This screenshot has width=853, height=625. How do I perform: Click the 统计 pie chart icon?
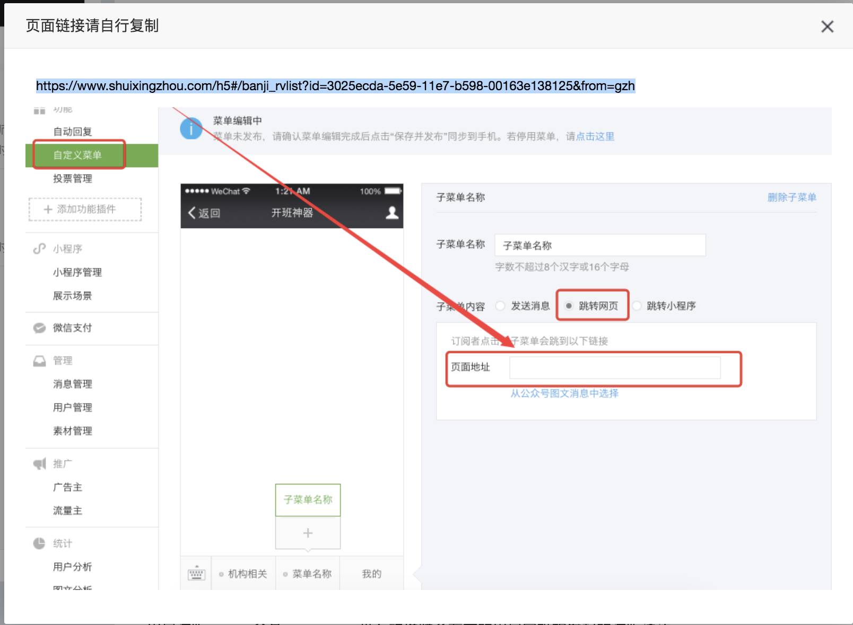pos(39,543)
